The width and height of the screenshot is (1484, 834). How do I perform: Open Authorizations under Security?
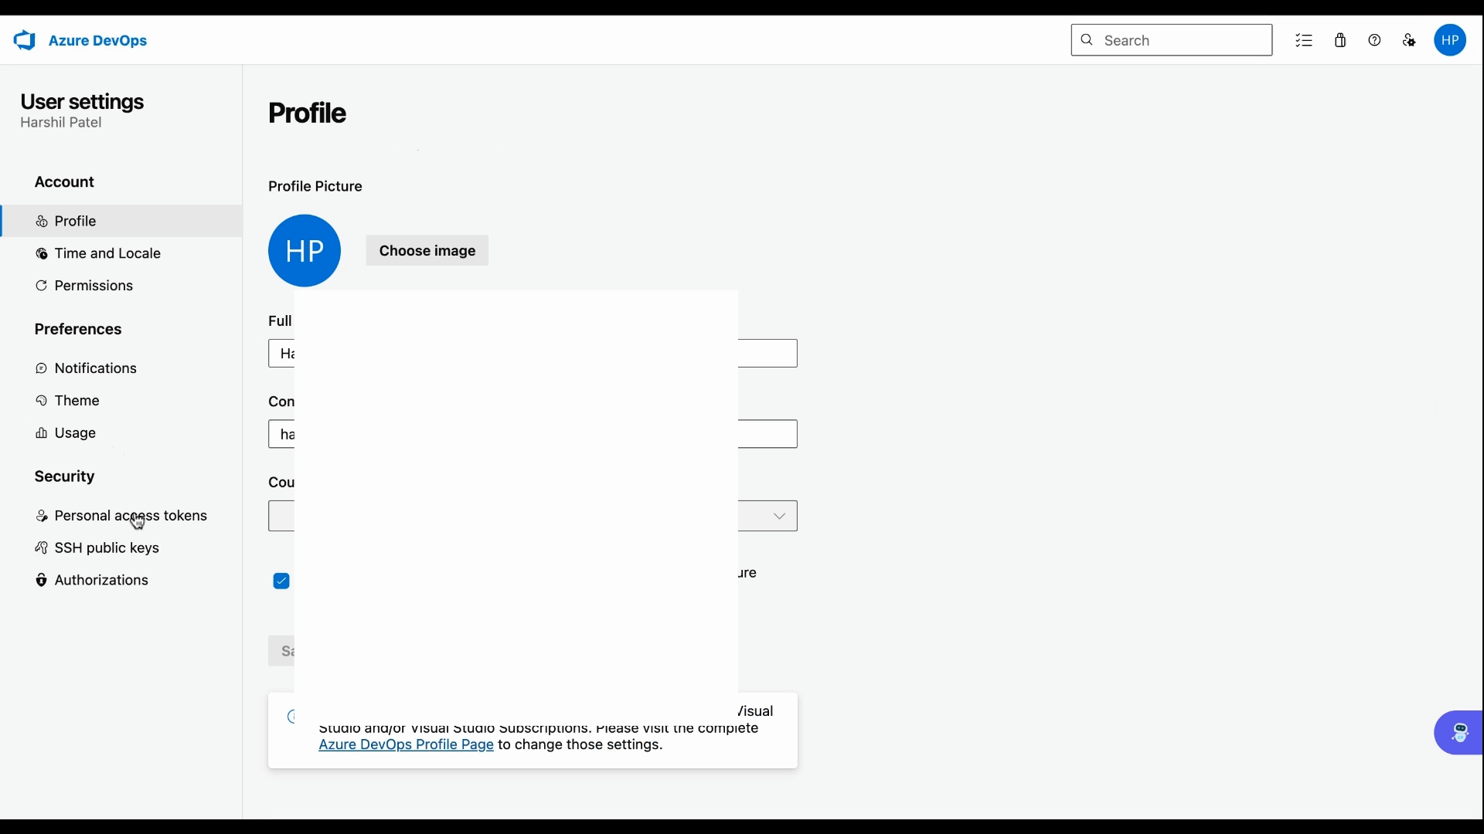pos(101,581)
